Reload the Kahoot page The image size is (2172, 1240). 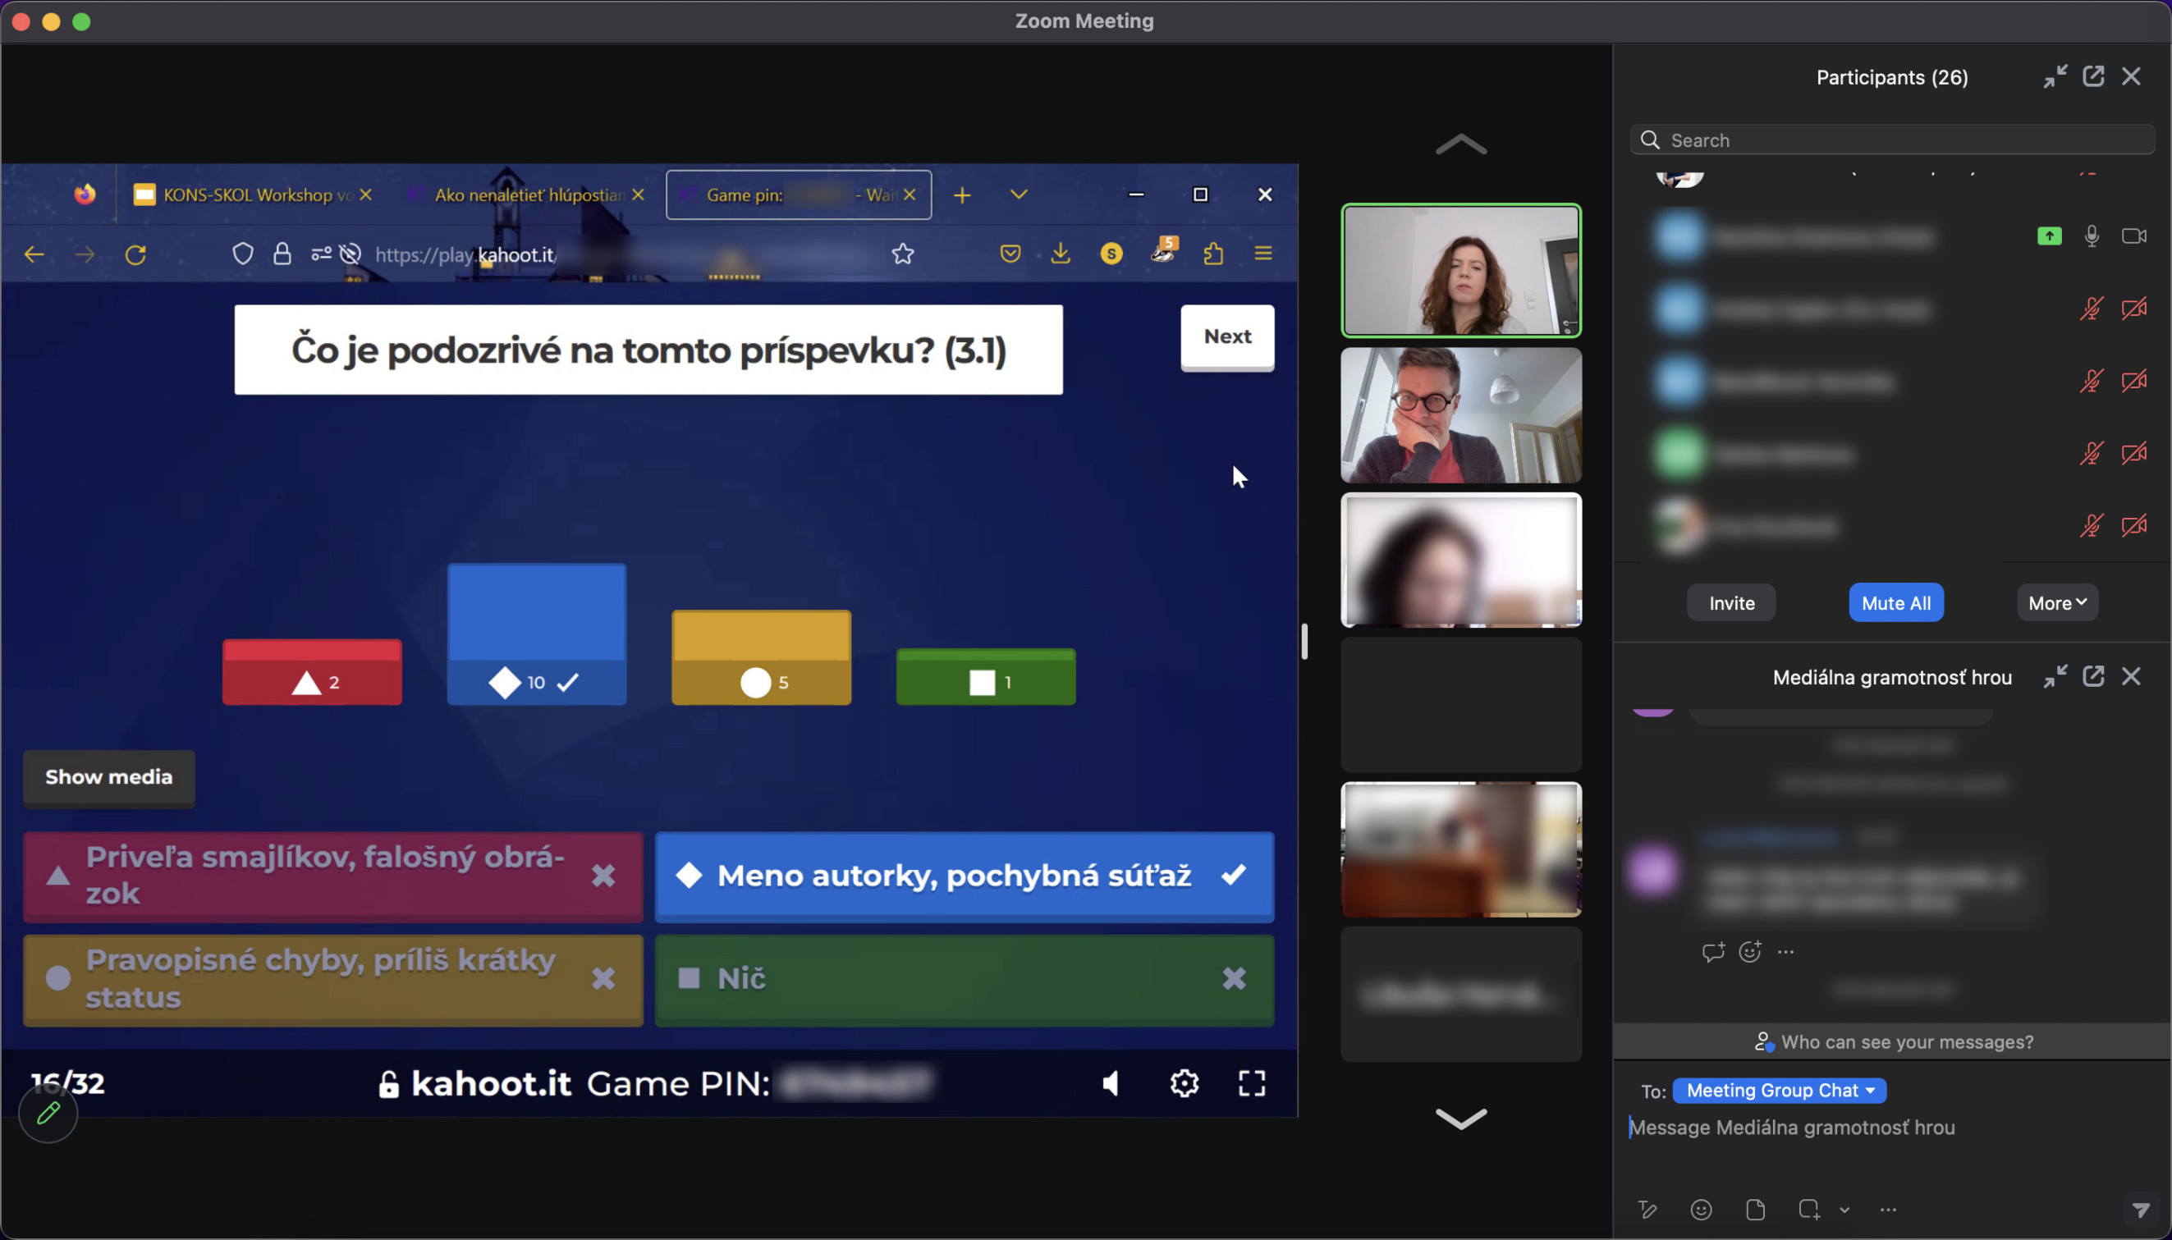pos(135,254)
